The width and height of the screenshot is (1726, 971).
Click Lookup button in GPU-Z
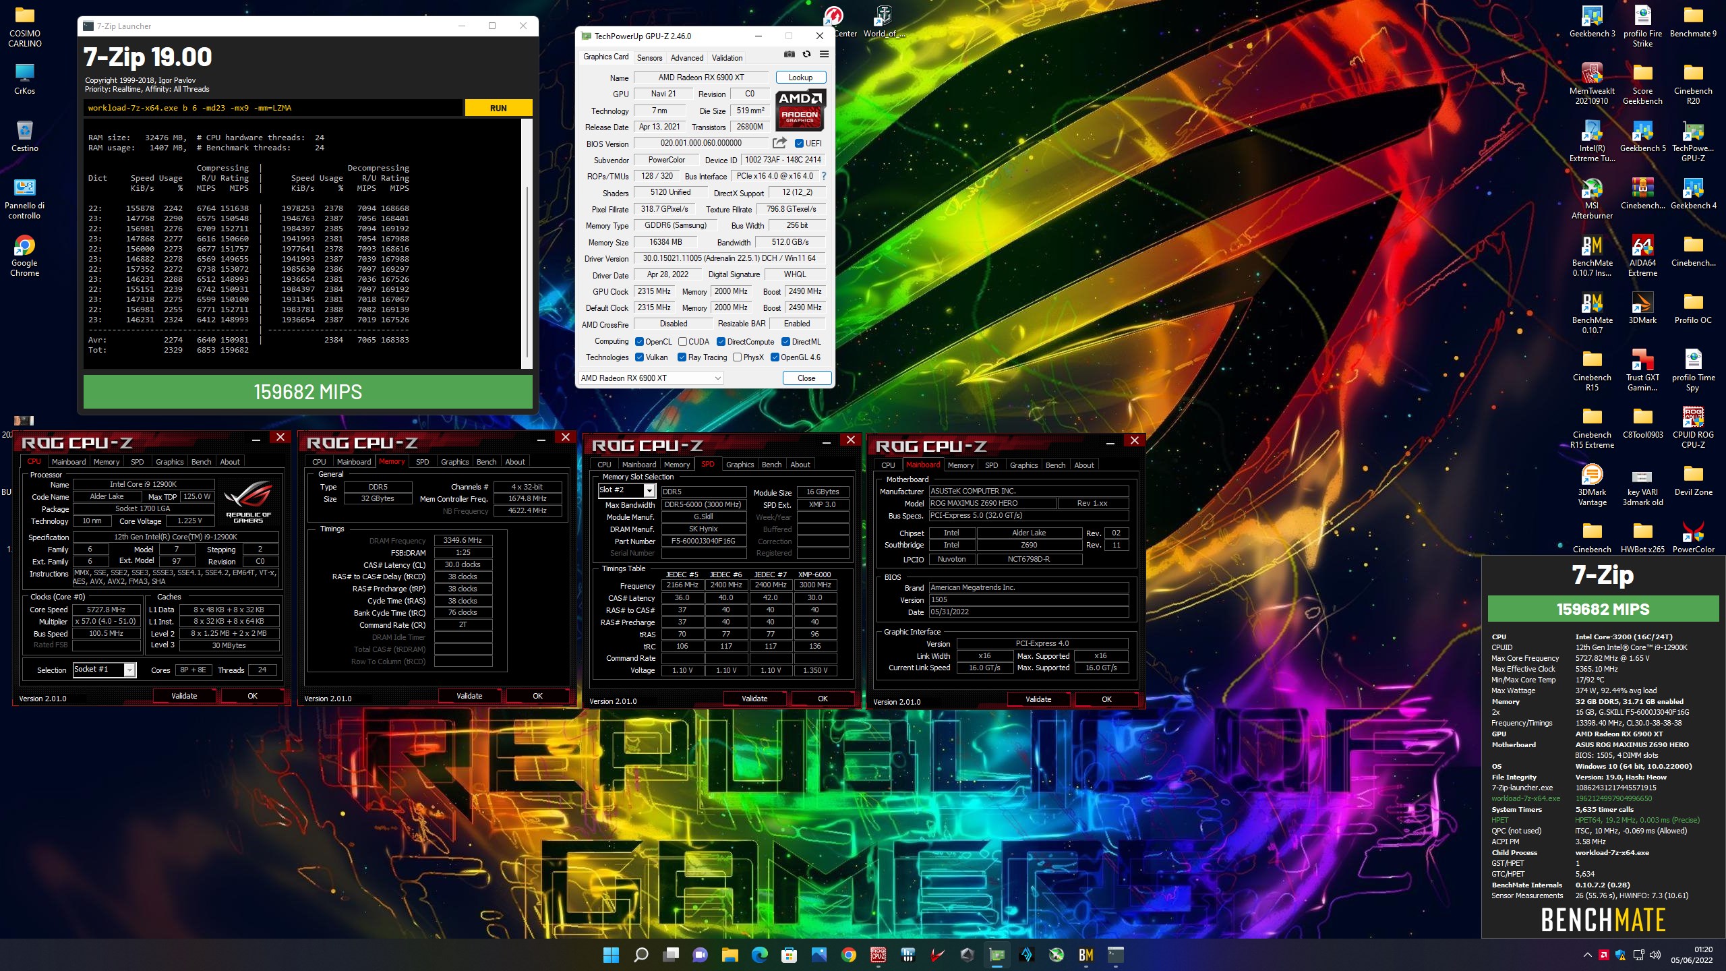800,78
